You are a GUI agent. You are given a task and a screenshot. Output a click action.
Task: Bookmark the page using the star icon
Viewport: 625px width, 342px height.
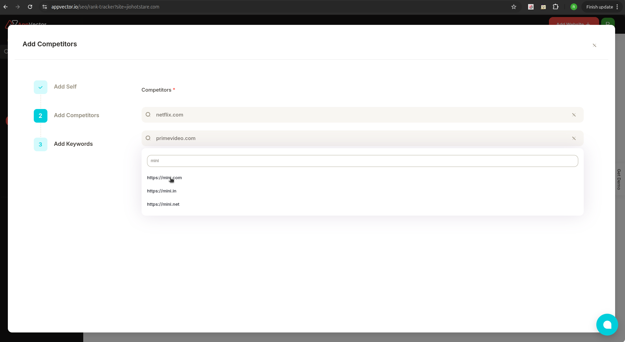click(514, 7)
